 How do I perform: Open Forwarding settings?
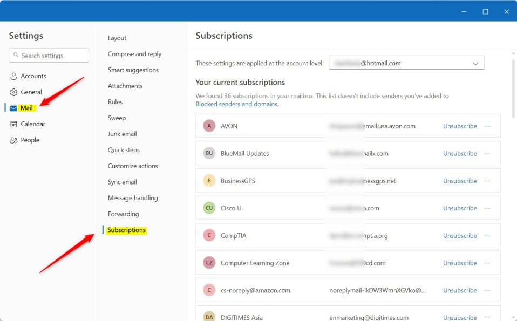[x=124, y=214]
